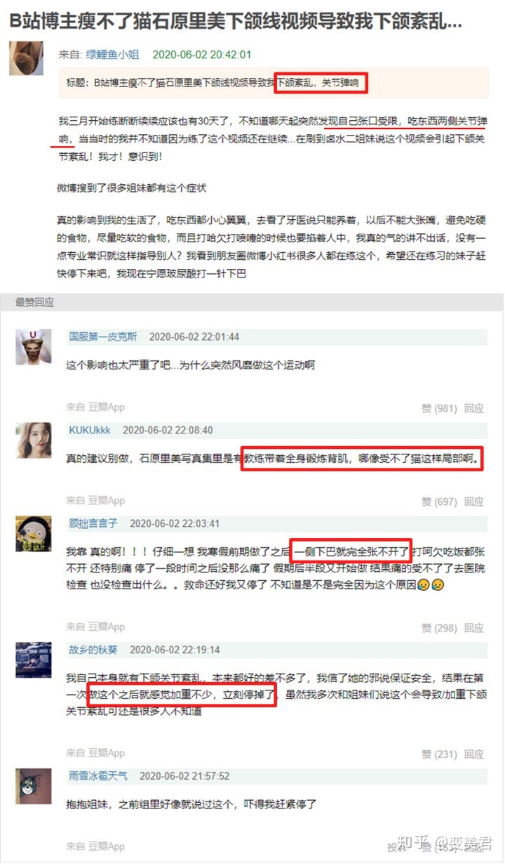Screen dimensions: 505x864
Task: Click the 最赞回应 section header
Action: coord(35,302)
